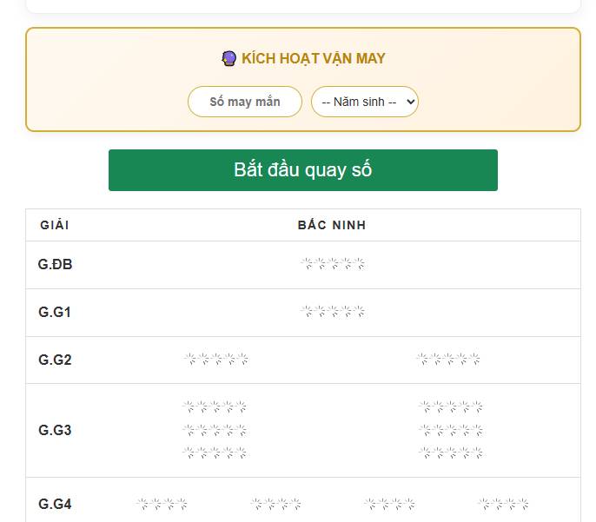The image size is (596, 522).
Task: Select the G.G3 row label
Action: coord(55,431)
